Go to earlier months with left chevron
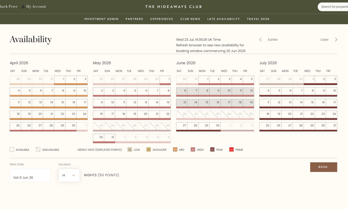 (x=261, y=39)
